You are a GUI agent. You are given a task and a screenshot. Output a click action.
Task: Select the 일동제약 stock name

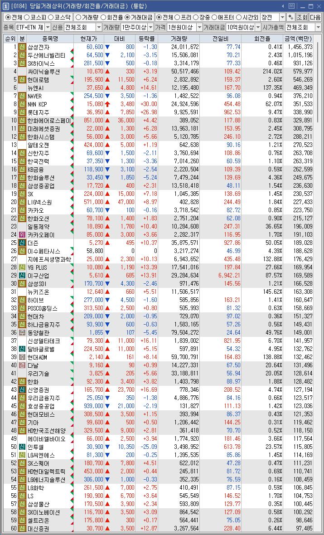38,227
